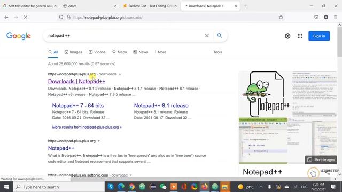Image resolution: width=342 pixels, height=192 pixels.
Task: Submit search with magnifier icon
Action: click(220, 36)
